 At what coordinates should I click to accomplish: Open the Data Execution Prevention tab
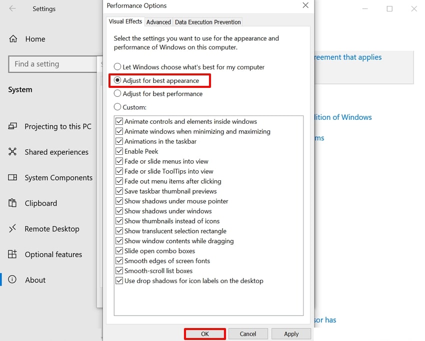coord(207,22)
